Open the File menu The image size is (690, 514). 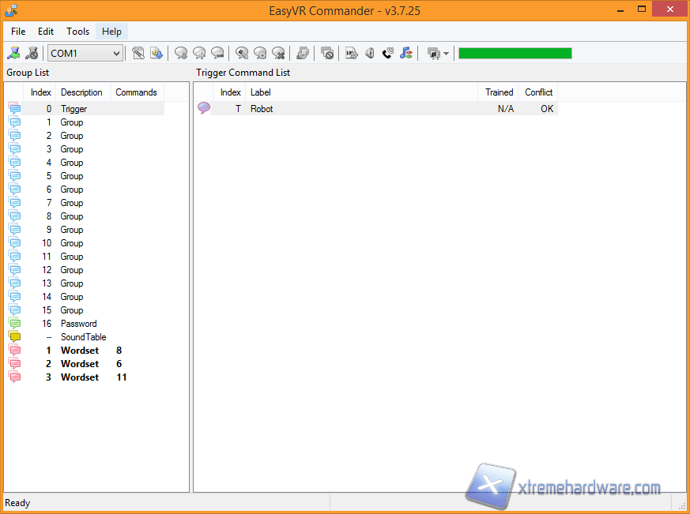tap(18, 32)
